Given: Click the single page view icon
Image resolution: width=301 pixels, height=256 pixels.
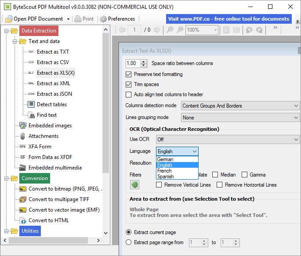Looking at the screenshot, I should pos(226,30).
